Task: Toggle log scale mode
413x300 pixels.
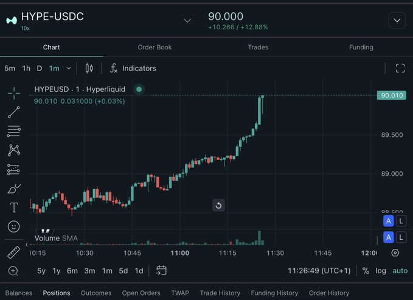Action: point(381,271)
